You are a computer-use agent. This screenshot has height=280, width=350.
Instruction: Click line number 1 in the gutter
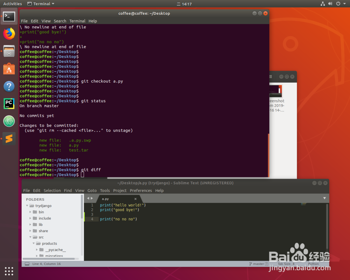(x=92, y=205)
